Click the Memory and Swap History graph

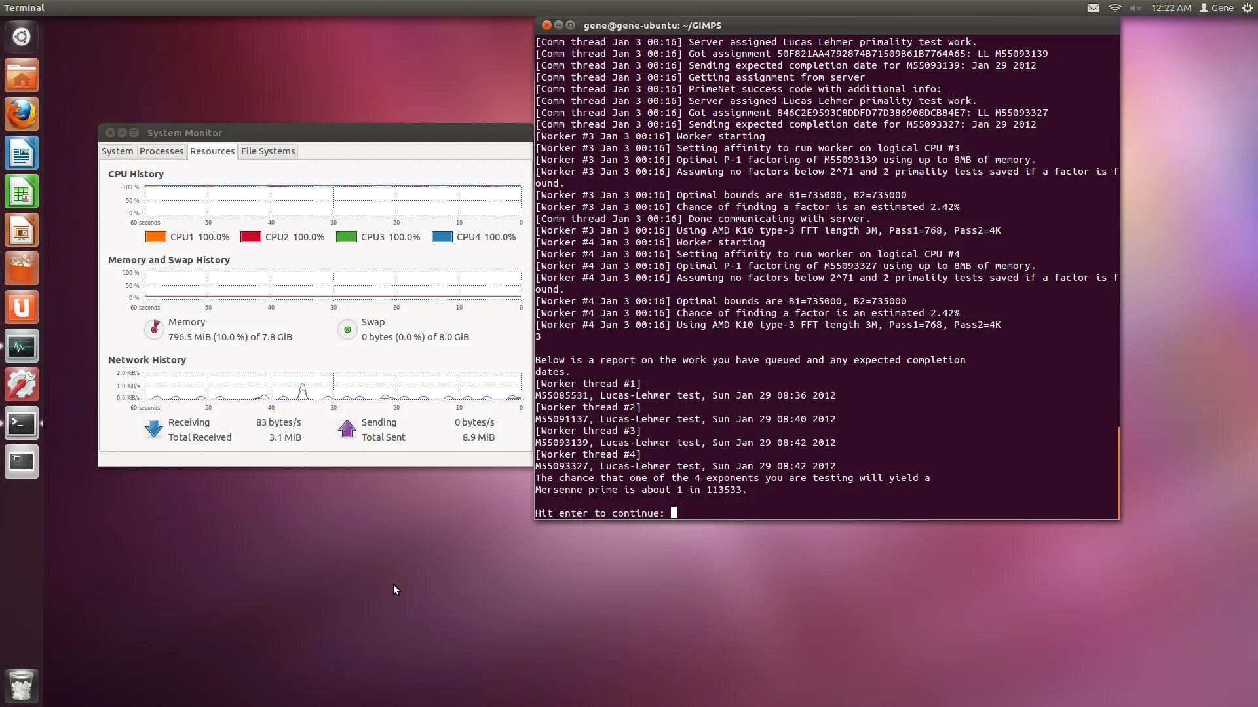[x=333, y=286]
